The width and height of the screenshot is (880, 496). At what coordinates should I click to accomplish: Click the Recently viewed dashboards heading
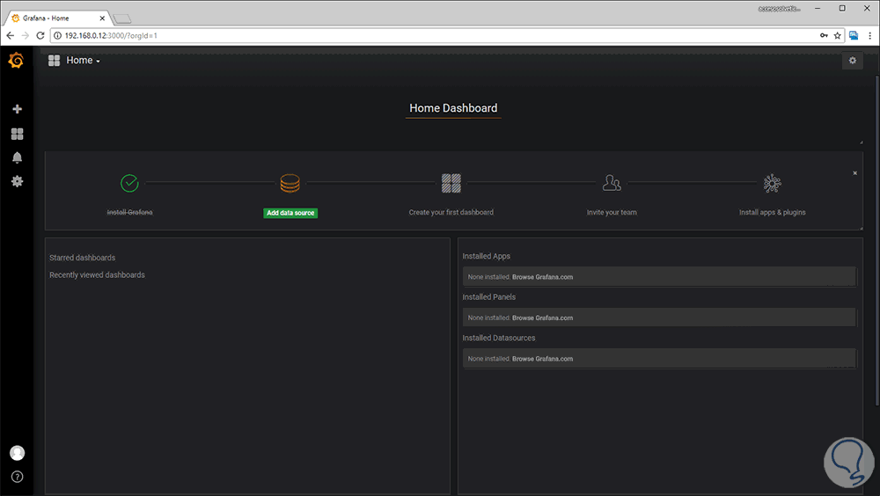point(97,275)
